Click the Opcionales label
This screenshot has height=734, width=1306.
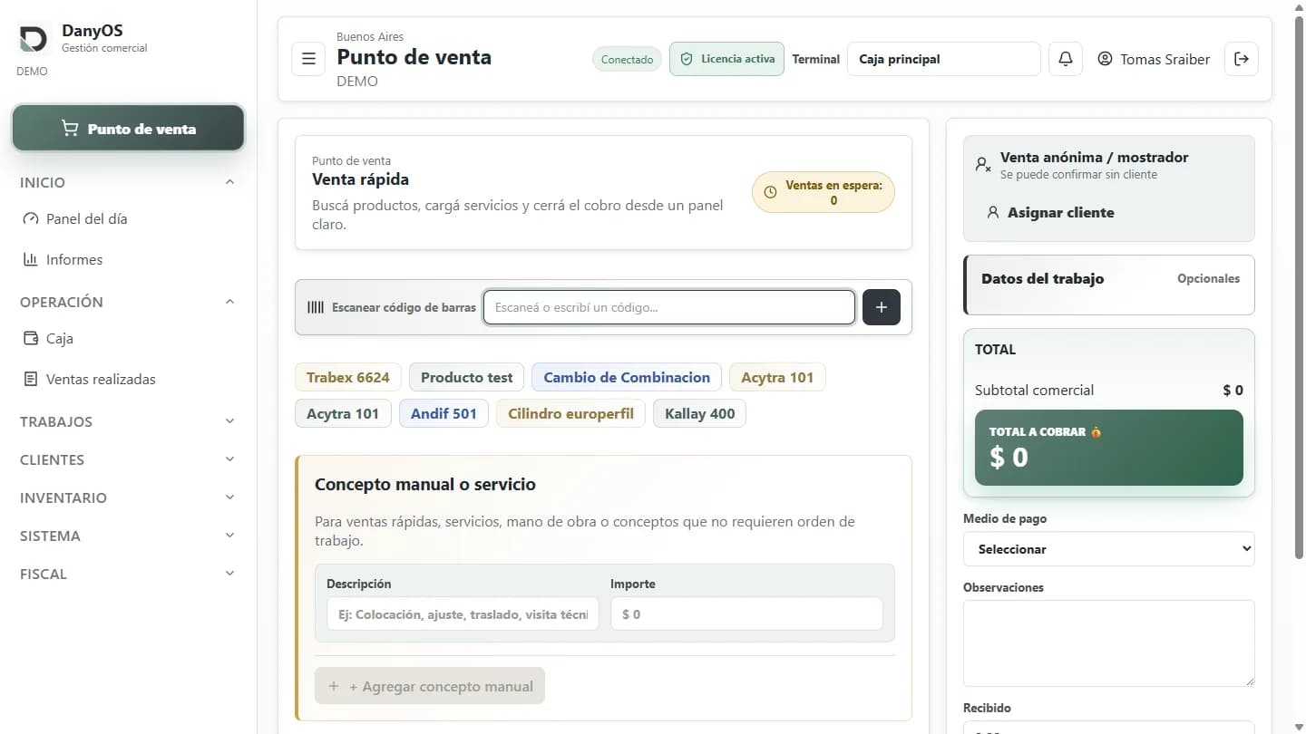pos(1208,278)
